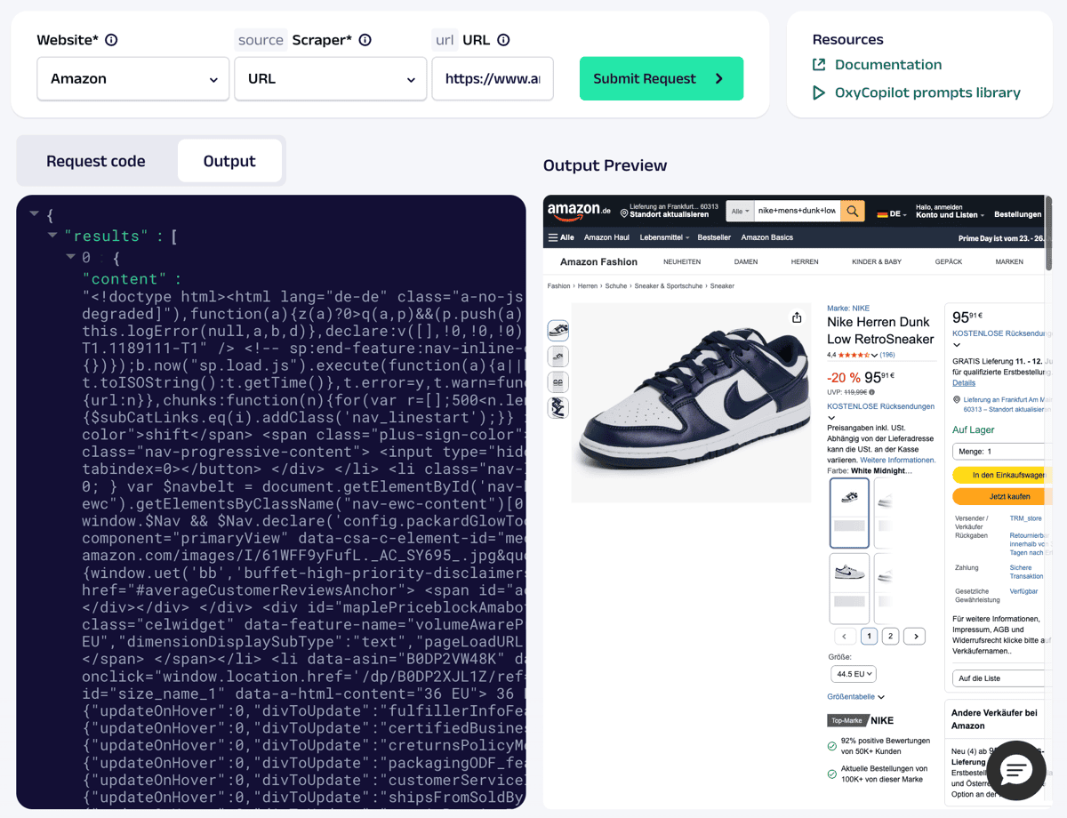Click the URL input field
This screenshot has width=1067, height=818.
[x=493, y=78]
